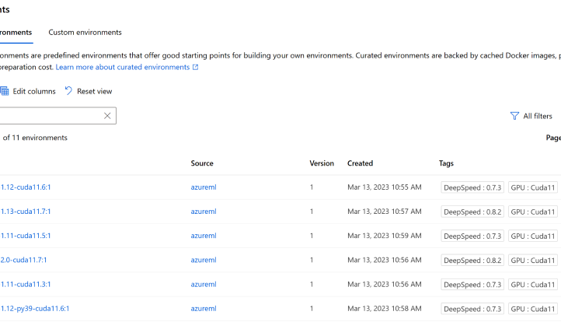561x322 pixels.
Task: Click azureml source in first row
Action: click(x=204, y=187)
